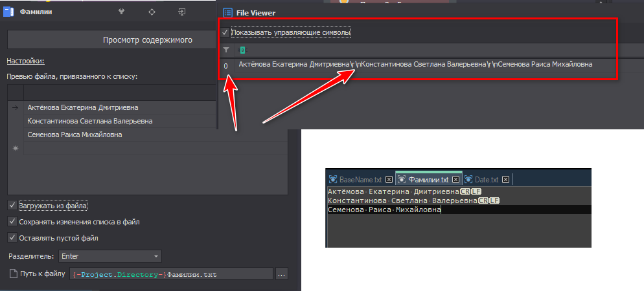
Task: Click the File Viewer cell with names and \r\n
Action: click(x=415, y=65)
